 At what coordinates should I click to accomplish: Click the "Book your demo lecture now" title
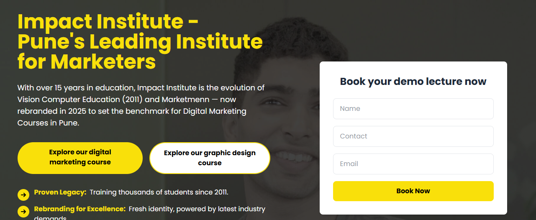tap(413, 82)
